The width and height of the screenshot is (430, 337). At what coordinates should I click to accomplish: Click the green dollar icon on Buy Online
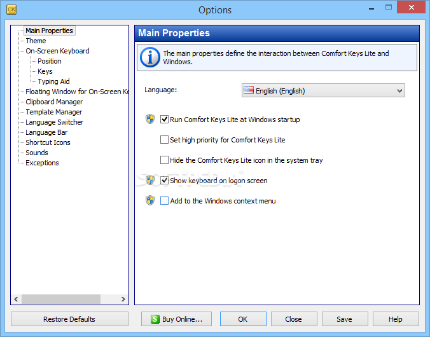(155, 319)
